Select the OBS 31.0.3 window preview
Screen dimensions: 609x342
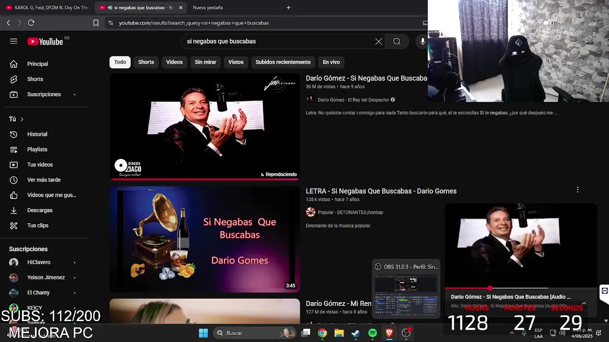click(406, 288)
